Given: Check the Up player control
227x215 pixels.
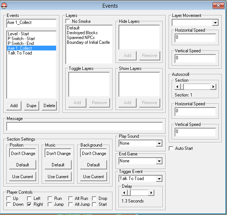Looking at the screenshot, I should [9, 198].
